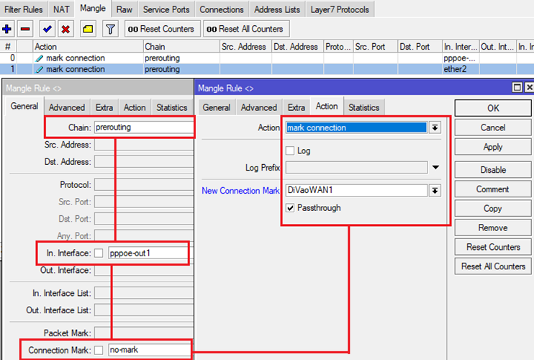
Task: Open the New Connection Mark dropdown
Action: (x=435, y=190)
